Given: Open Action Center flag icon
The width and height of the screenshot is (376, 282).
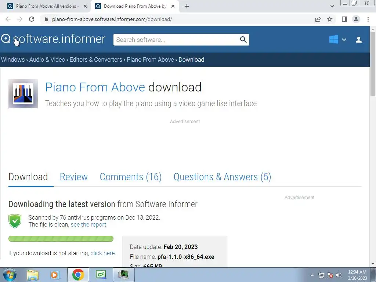Looking at the screenshot, I should (x=330, y=275).
